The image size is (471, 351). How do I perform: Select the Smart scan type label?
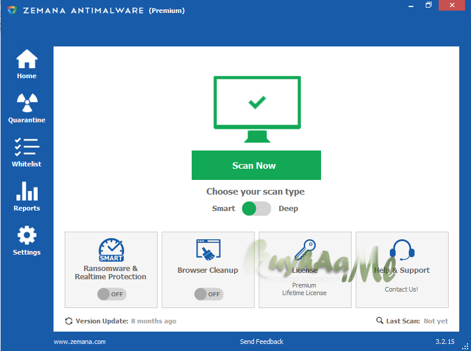tap(223, 209)
